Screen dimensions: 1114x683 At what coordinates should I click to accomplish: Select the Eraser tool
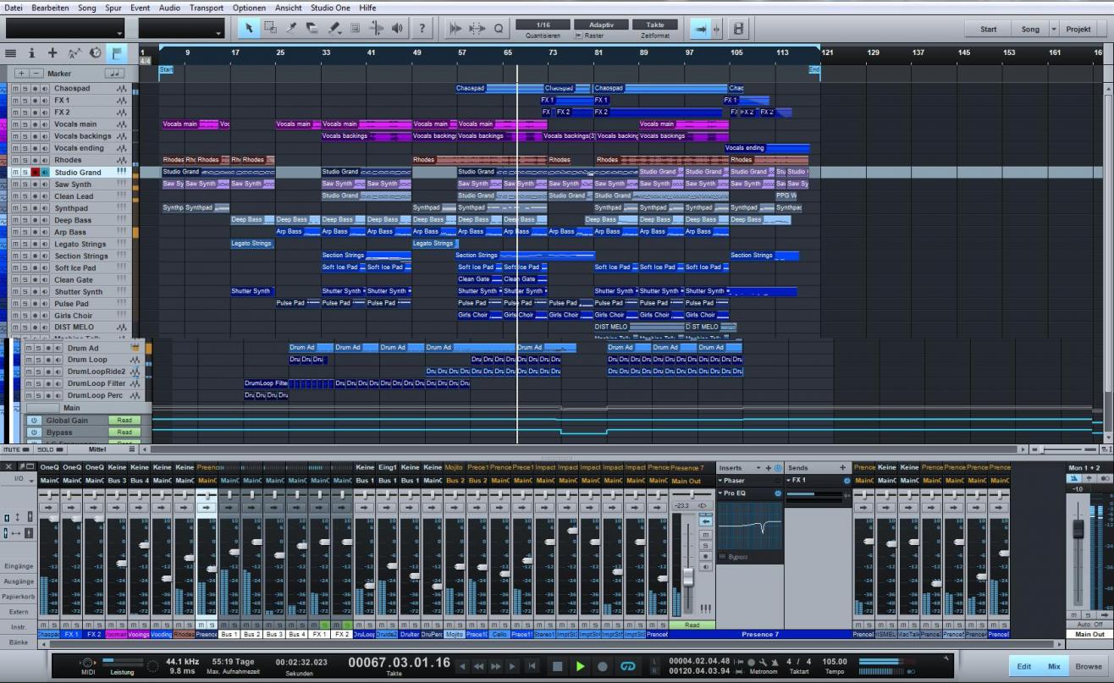click(312, 28)
